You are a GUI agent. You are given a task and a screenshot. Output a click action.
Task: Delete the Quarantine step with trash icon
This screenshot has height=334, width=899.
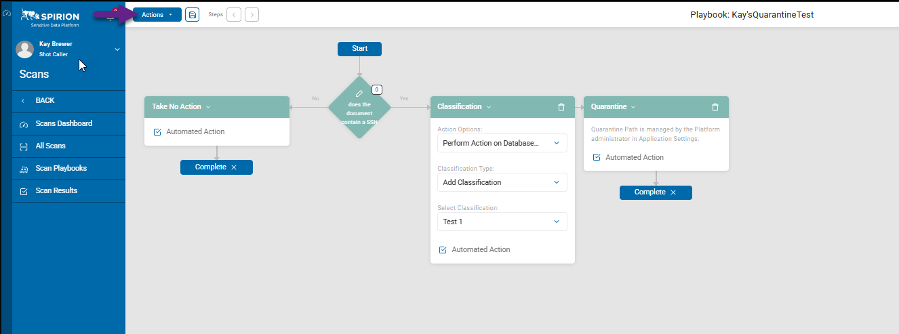coord(715,107)
